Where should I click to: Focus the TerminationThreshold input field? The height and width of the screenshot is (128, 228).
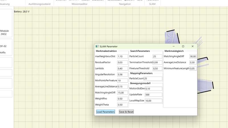coord(157,62)
